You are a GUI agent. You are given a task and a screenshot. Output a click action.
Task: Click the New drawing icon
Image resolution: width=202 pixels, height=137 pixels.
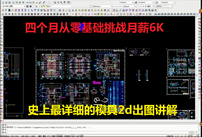(3, 2)
